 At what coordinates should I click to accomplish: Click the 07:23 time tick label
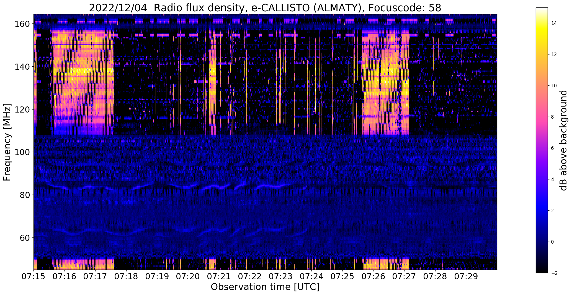pyautogui.click(x=281, y=276)
